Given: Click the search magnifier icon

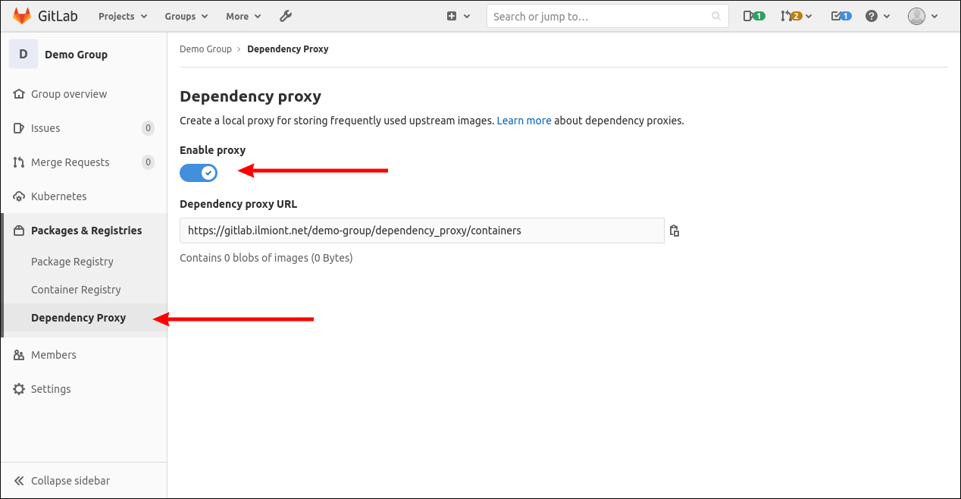Looking at the screenshot, I should 716,16.
